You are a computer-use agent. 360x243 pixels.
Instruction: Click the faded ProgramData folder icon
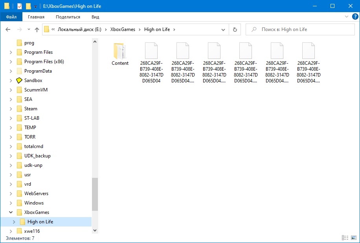coord(19,71)
